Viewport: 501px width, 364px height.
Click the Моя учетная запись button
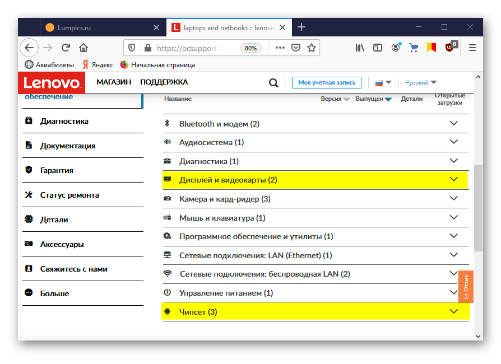pos(327,82)
